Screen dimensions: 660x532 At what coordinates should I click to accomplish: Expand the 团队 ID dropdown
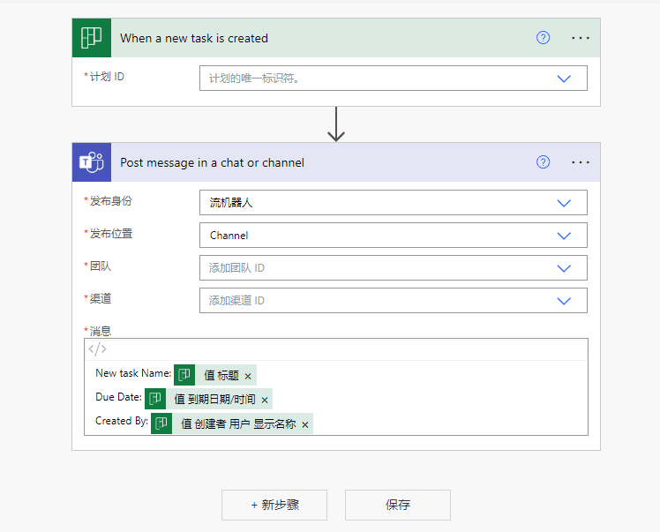coord(565,268)
